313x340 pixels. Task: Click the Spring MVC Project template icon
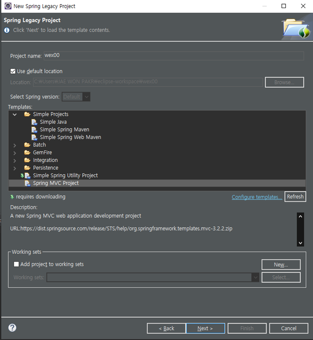point(27,183)
